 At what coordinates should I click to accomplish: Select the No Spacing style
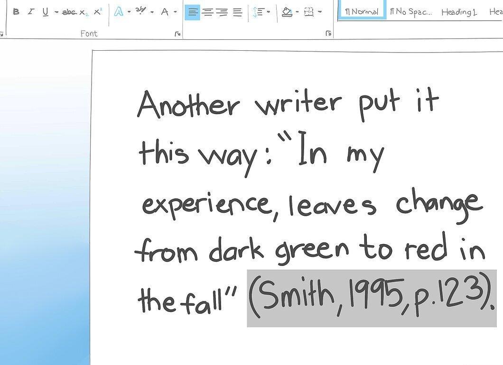pyautogui.click(x=411, y=12)
